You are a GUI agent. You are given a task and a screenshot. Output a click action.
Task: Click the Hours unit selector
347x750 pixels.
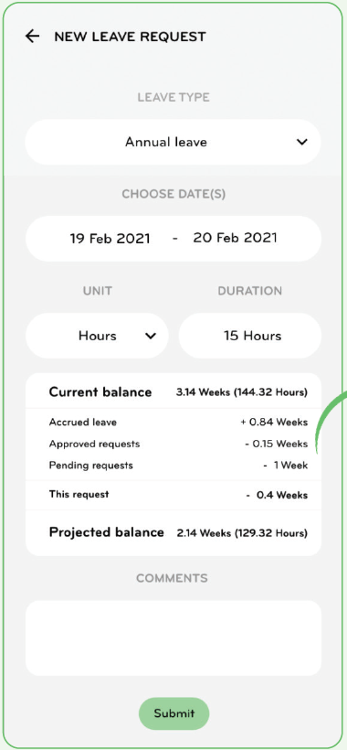(x=97, y=336)
